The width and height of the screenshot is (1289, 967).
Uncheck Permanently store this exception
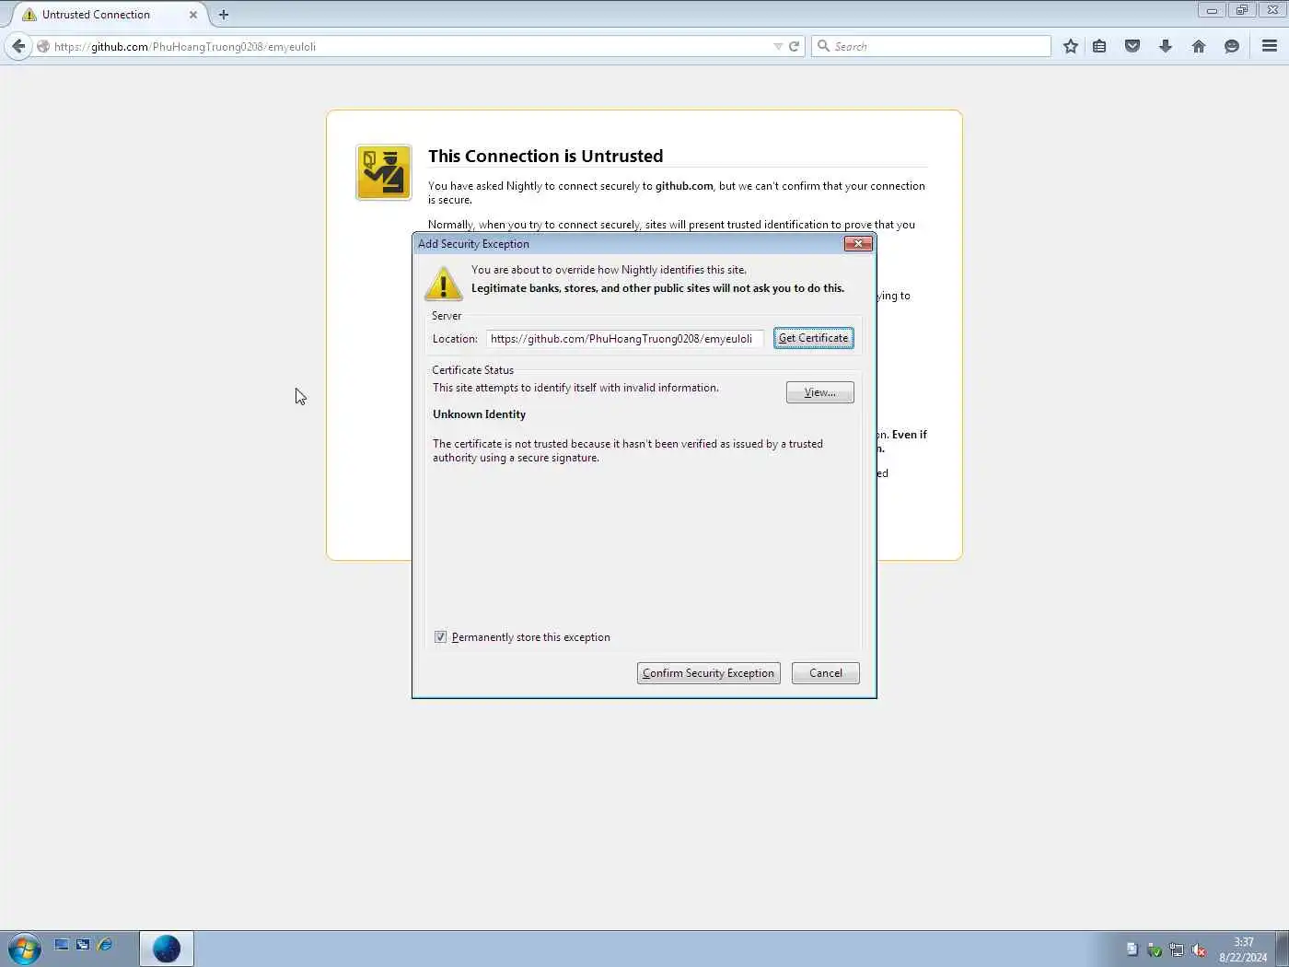point(440,637)
